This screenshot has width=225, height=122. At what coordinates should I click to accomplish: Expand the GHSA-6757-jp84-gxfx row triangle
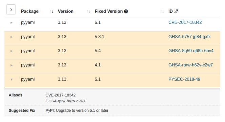[x=12, y=37]
